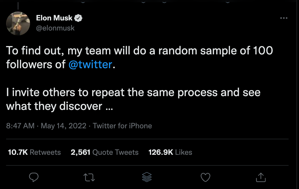Open the May 14, 2022 date link
Screen dimensions: 299x189
click(x=64, y=126)
